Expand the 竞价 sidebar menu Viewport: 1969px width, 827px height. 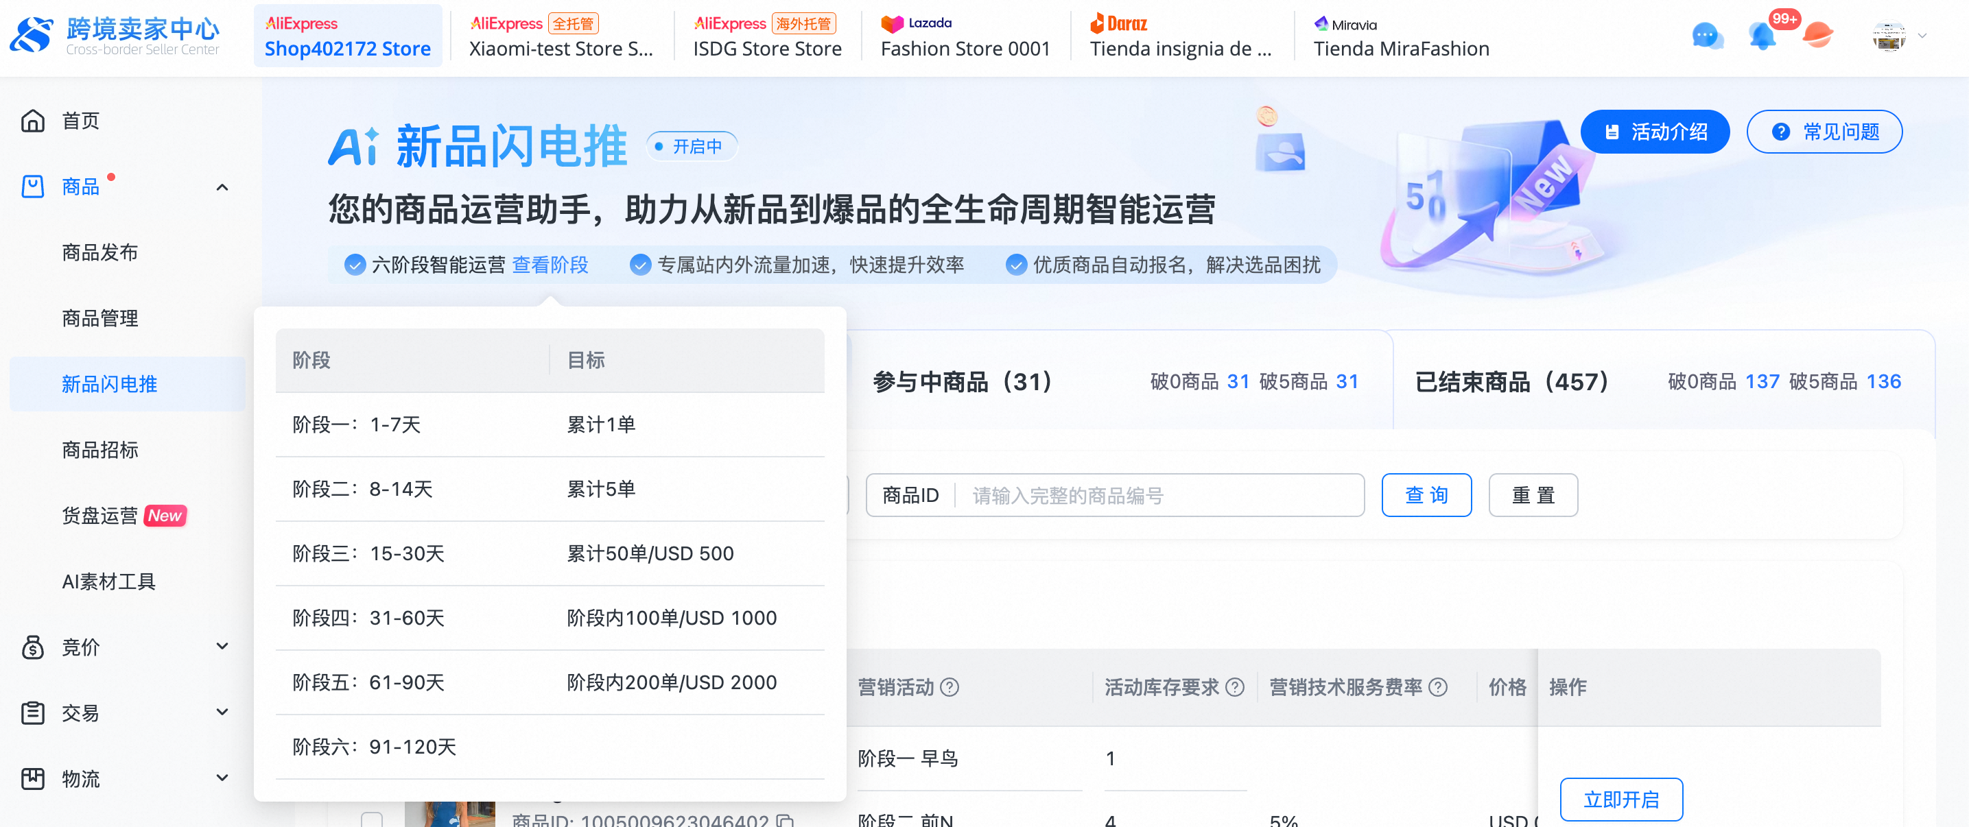click(222, 647)
